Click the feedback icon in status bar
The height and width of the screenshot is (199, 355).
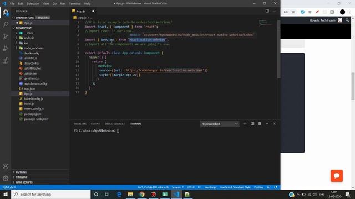pyautogui.click(x=268, y=187)
